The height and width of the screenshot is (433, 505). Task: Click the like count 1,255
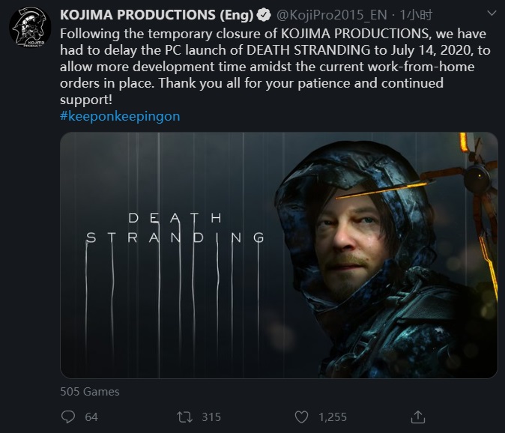coord(333,417)
